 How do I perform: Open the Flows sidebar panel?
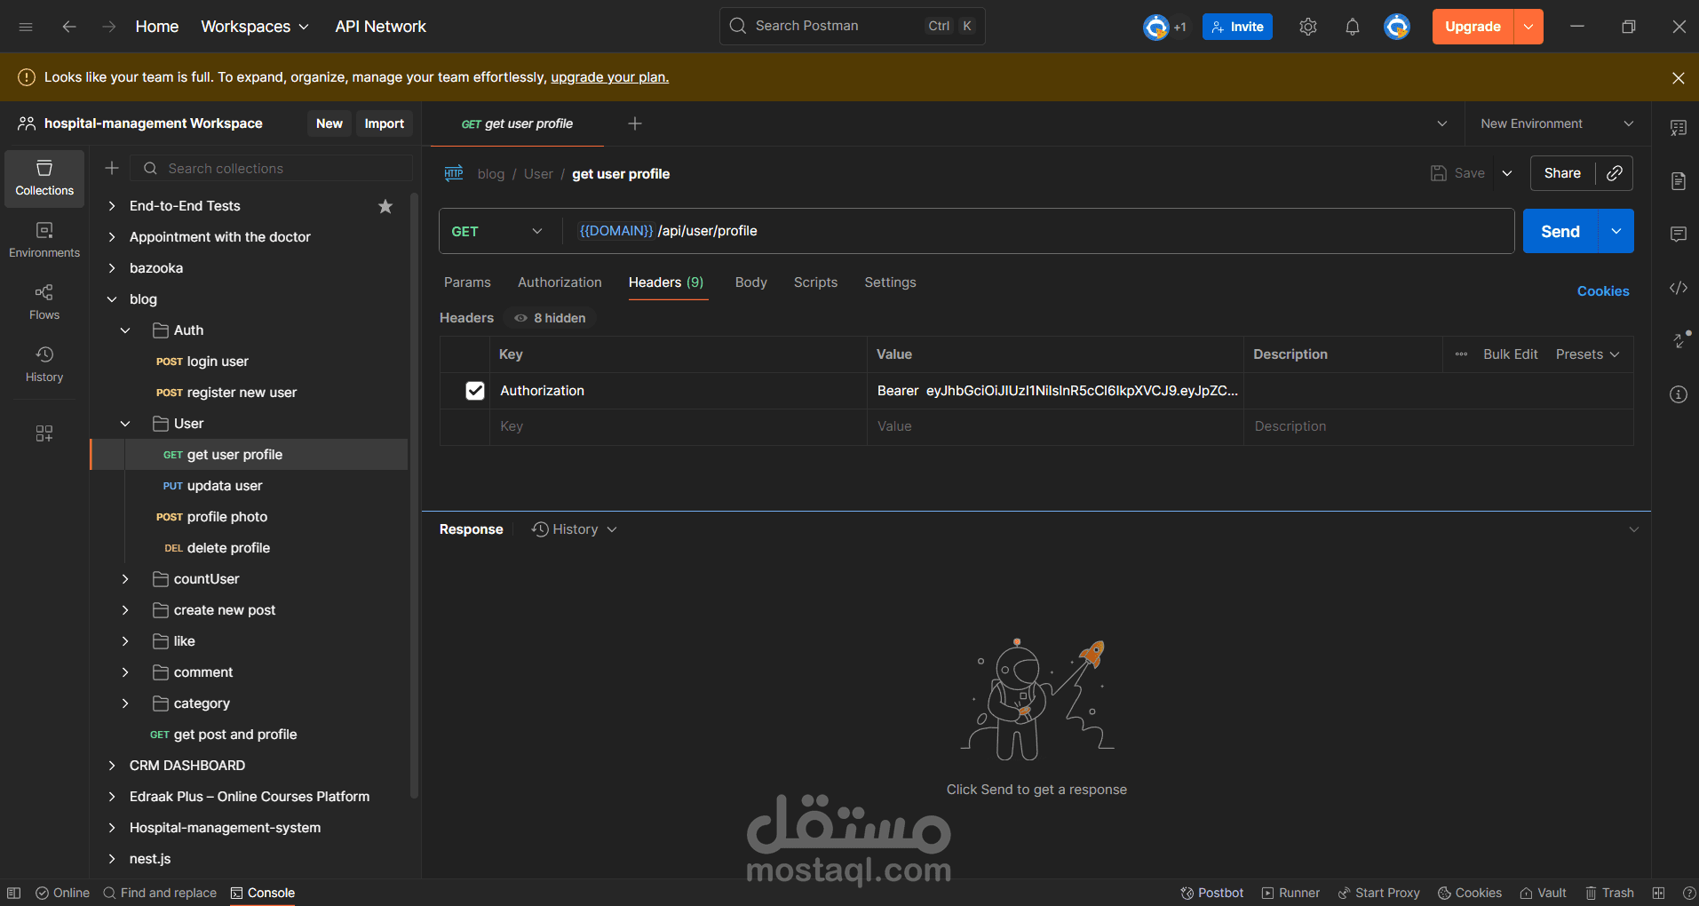click(44, 303)
